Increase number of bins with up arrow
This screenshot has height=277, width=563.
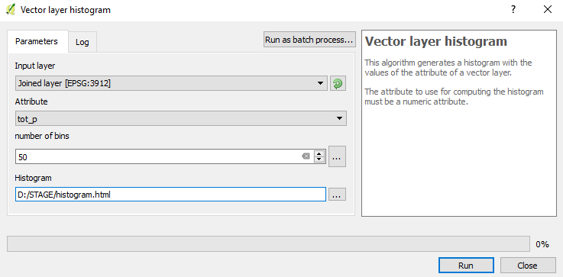[319, 153]
